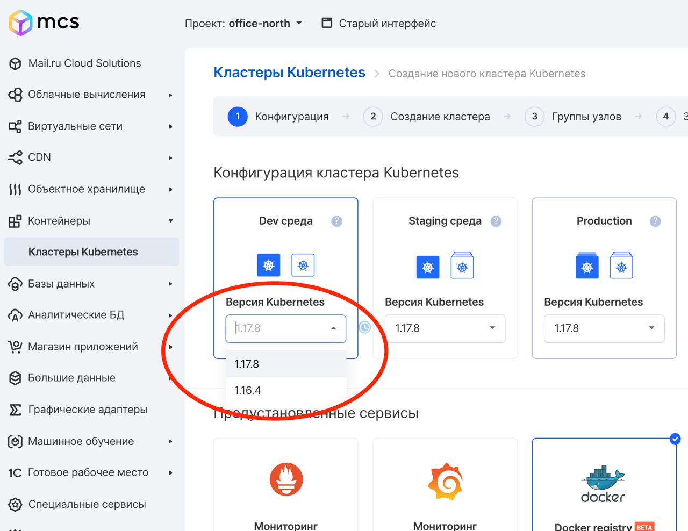
Task: Switch to Старый интерфейс link
Action: click(x=387, y=24)
